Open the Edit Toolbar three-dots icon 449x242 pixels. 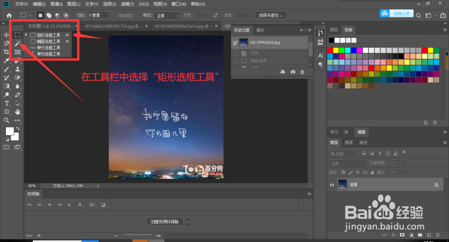[x=18, y=121]
